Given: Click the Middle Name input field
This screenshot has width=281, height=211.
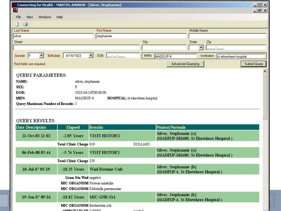Looking at the screenshot, I should pyautogui.click(x=227, y=36).
